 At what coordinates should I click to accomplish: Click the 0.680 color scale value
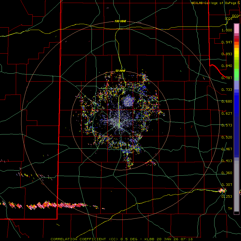click(x=227, y=101)
